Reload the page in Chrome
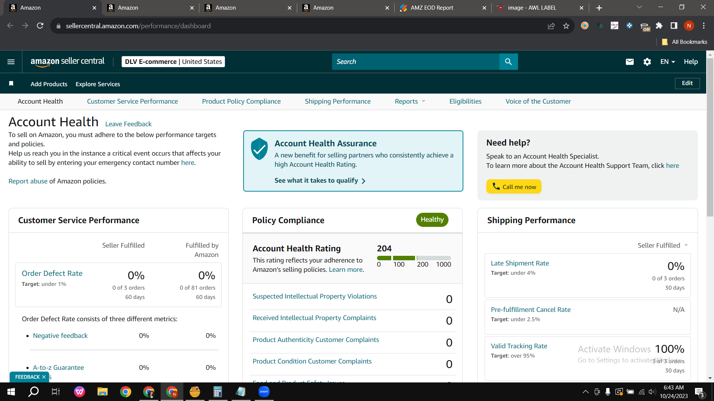This screenshot has height=401, width=714. [40, 26]
